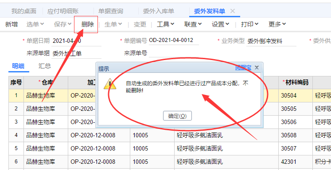
Task: Select row number 6 in the table
Action: click(16, 162)
